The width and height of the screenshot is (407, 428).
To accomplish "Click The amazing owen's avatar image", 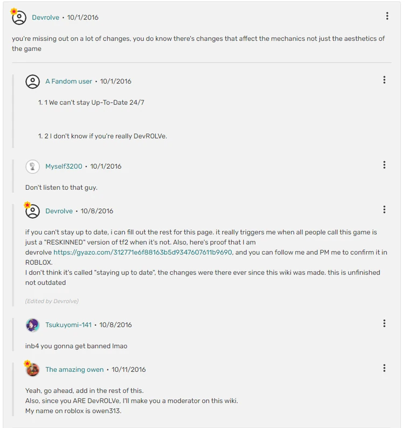I will 33,370.
